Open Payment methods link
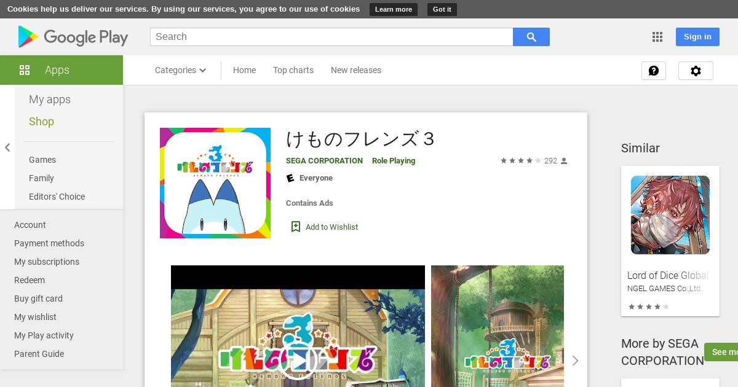Screen dimensions: 738x387 click(x=49, y=243)
